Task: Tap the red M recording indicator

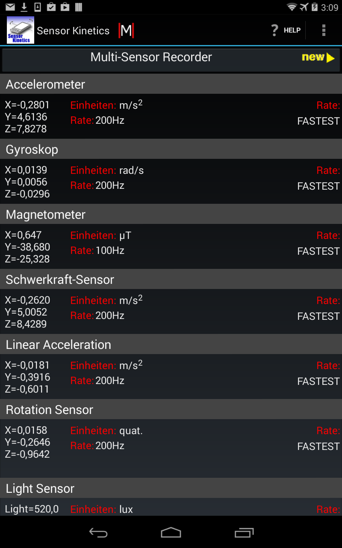Action: click(126, 30)
